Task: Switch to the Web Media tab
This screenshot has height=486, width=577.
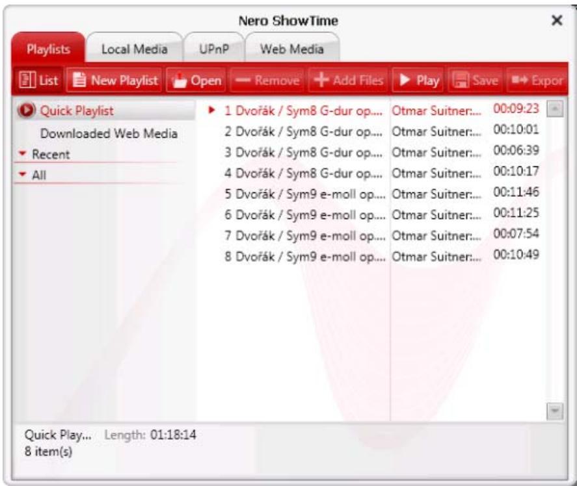Action: pyautogui.click(x=291, y=49)
